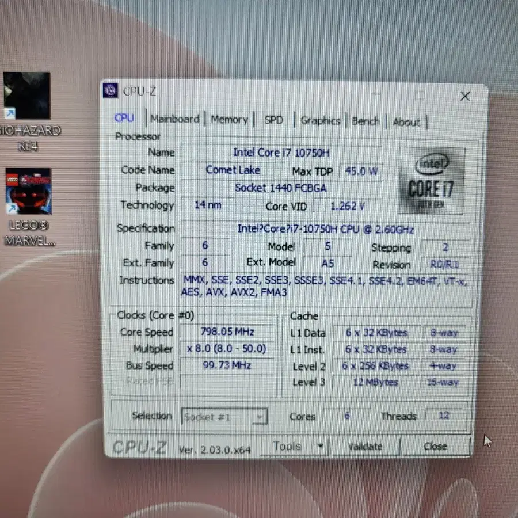Click the Level 2 value '6 x 256 KBytes'
Viewport: 518px width, 518px height.
point(375,365)
